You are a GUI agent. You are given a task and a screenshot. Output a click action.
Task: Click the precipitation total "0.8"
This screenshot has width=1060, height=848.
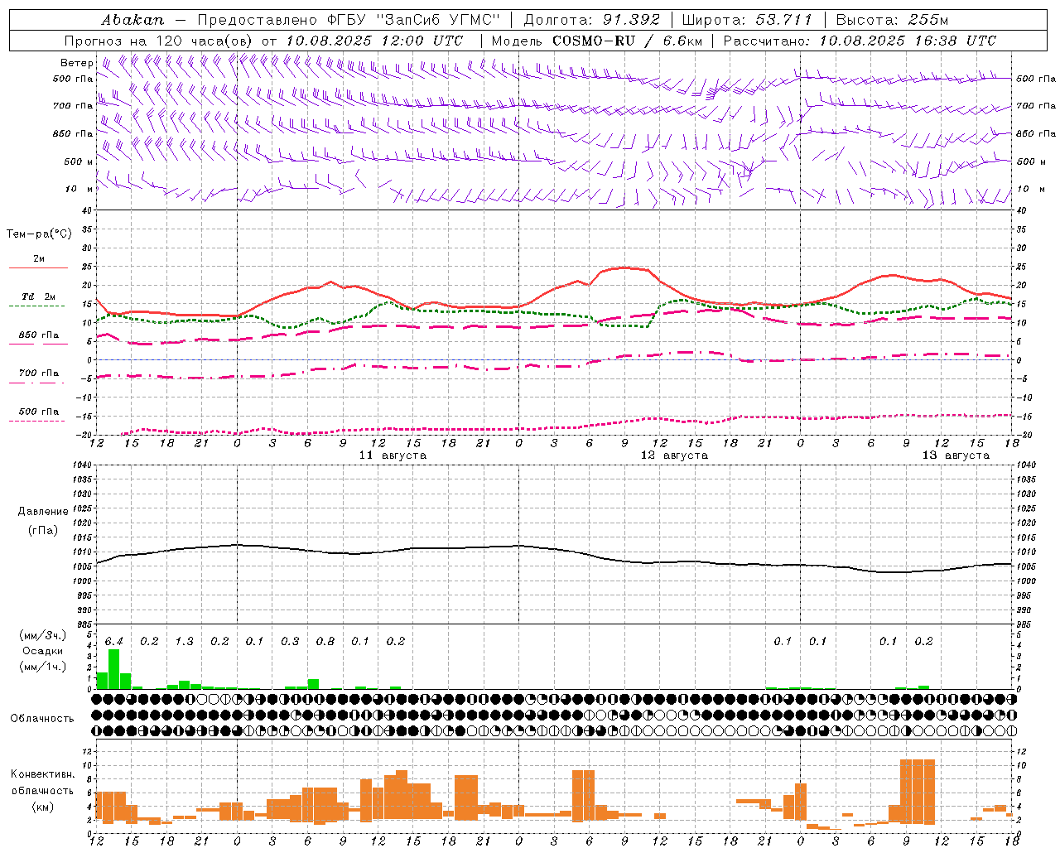pos(325,641)
